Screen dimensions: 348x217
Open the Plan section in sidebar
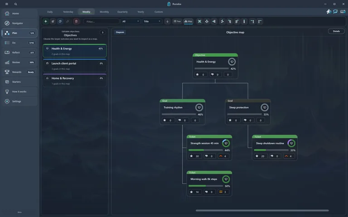(19, 33)
